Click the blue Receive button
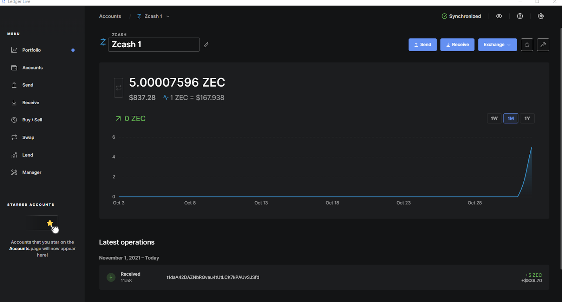The width and height of the screenshot is (562, 302). tap(457, 45)
